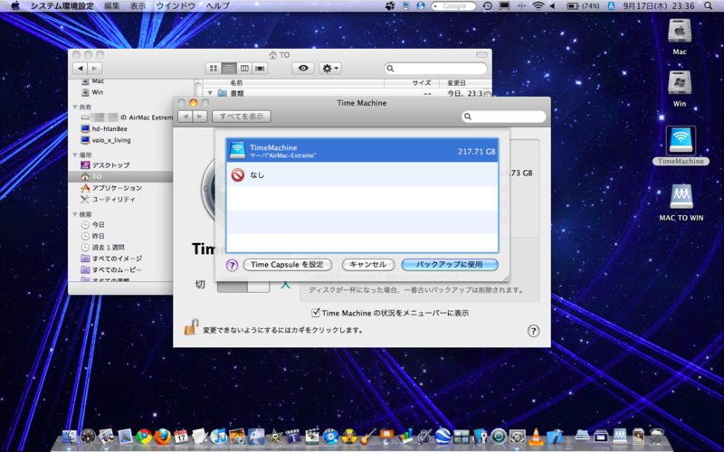
Task: Open the Finder action gear menu
Action: (x=330, y=69)
